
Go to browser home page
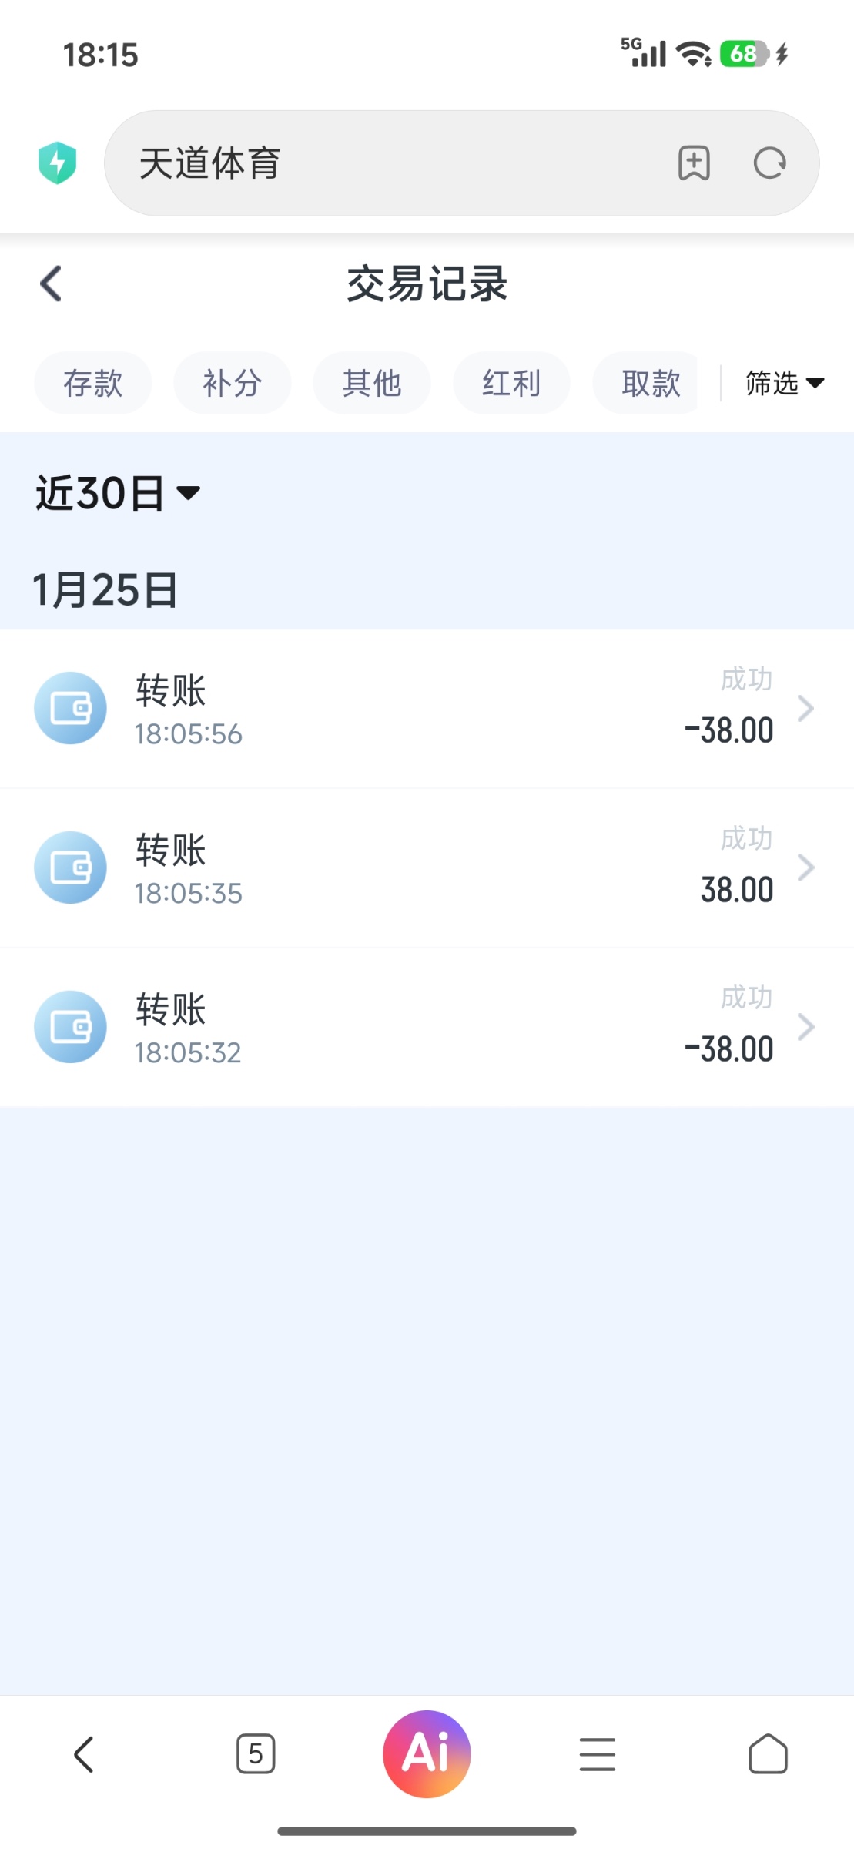[768, 1754]
